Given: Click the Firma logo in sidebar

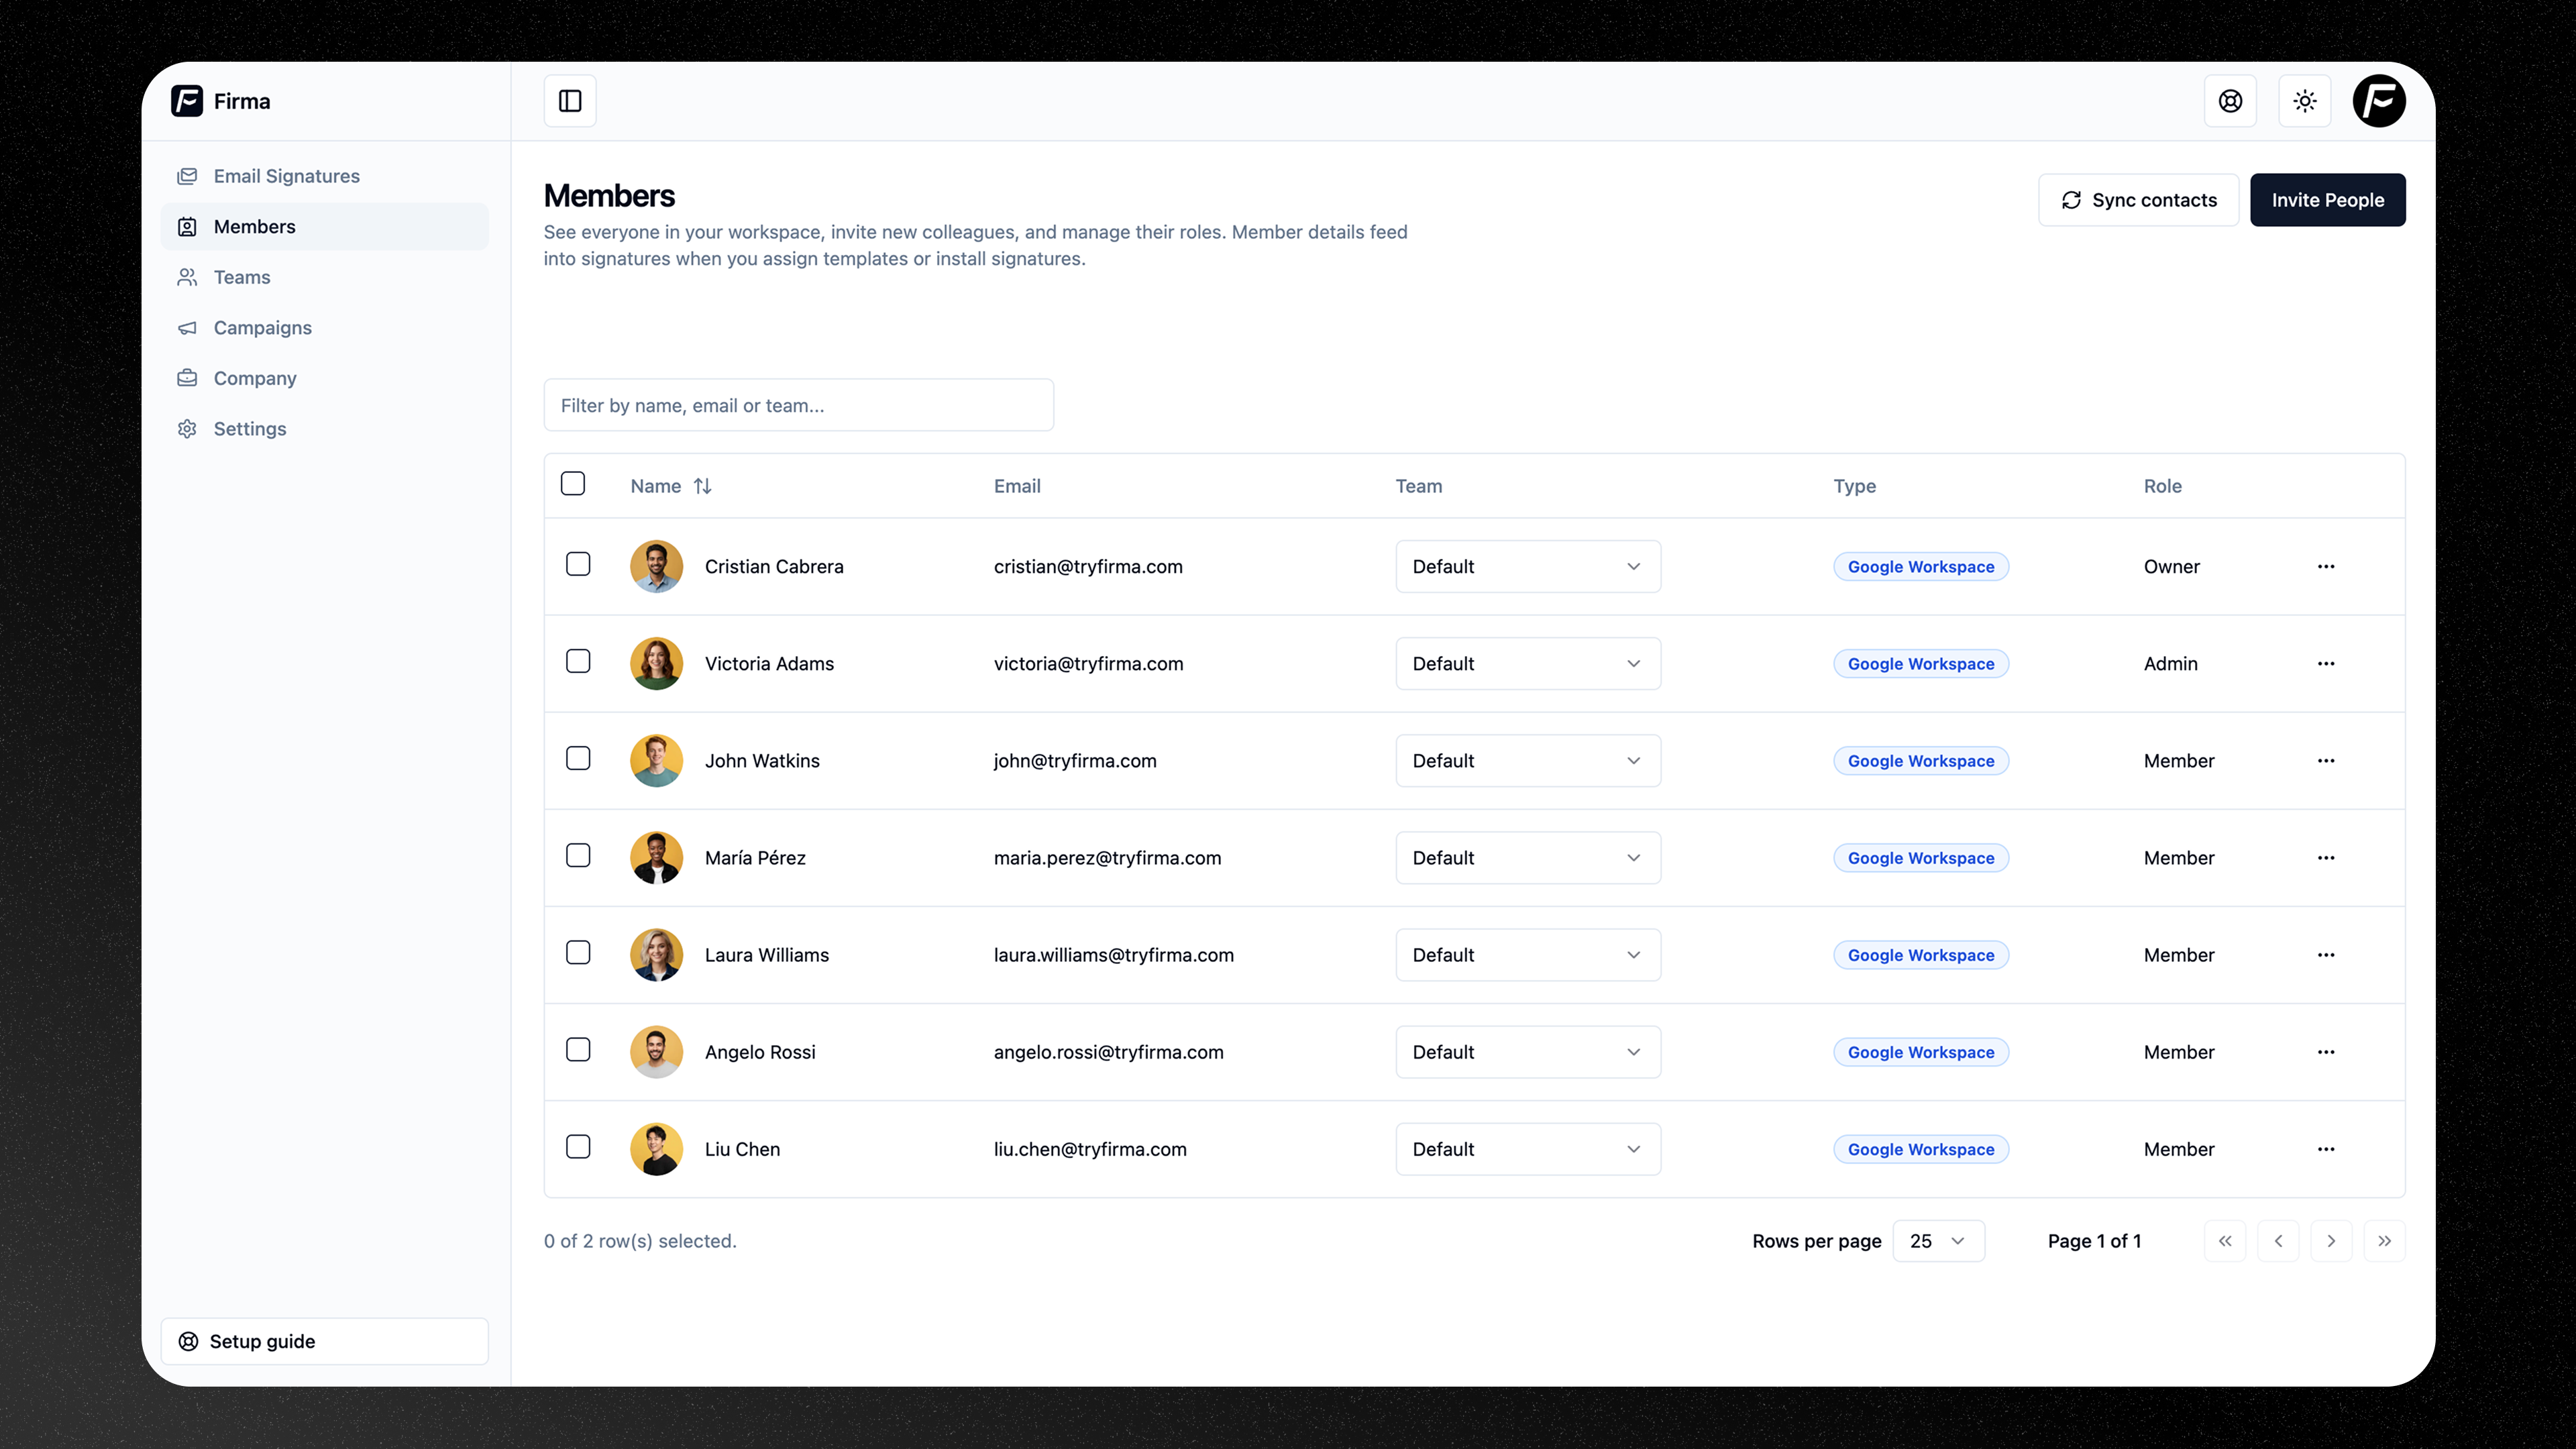Looking at the screenshot, I should 187,101.
